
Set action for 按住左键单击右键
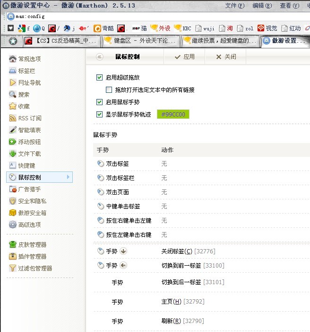point(164,234)
